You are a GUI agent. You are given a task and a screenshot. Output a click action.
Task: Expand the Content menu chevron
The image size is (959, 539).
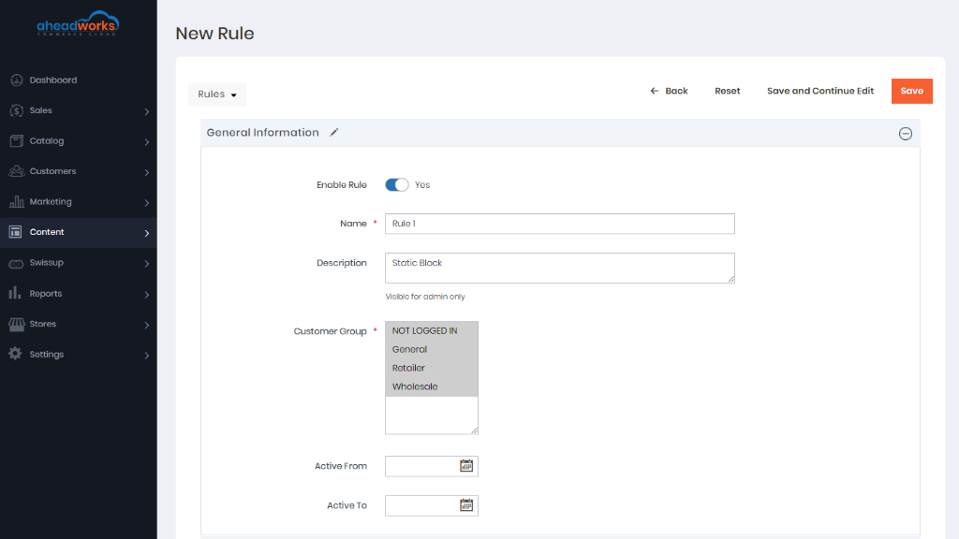pyautogui.click(x=147, y=233)
